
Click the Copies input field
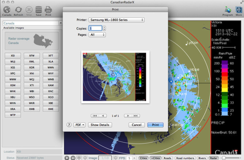coord(95,28)
